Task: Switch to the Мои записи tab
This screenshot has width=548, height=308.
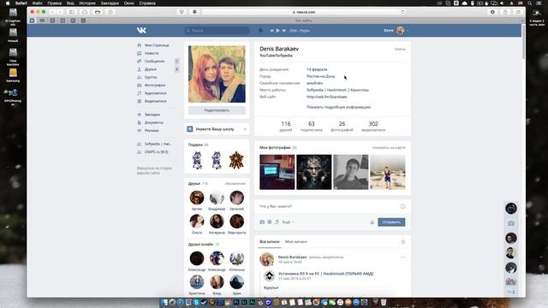Action: [x=295, y=241]
